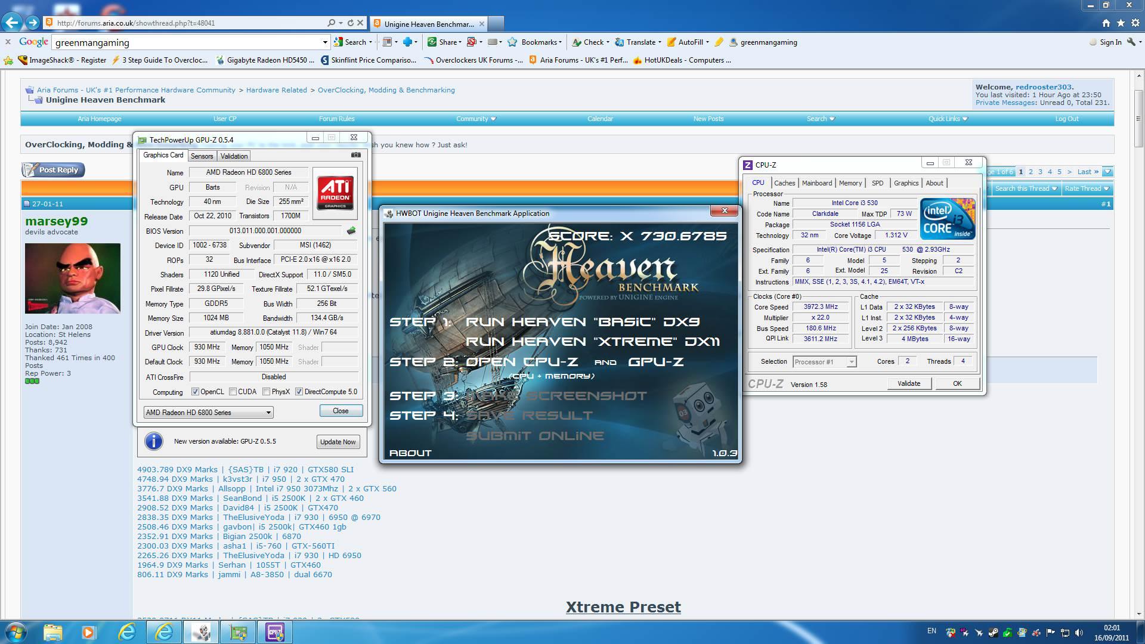Viewport: 1145px width, 644px height.
Task: Open the browser Home page icon
Action: pos(1106,23)
